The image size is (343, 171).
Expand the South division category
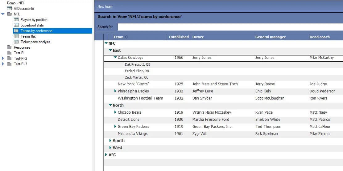click(110, 140)
